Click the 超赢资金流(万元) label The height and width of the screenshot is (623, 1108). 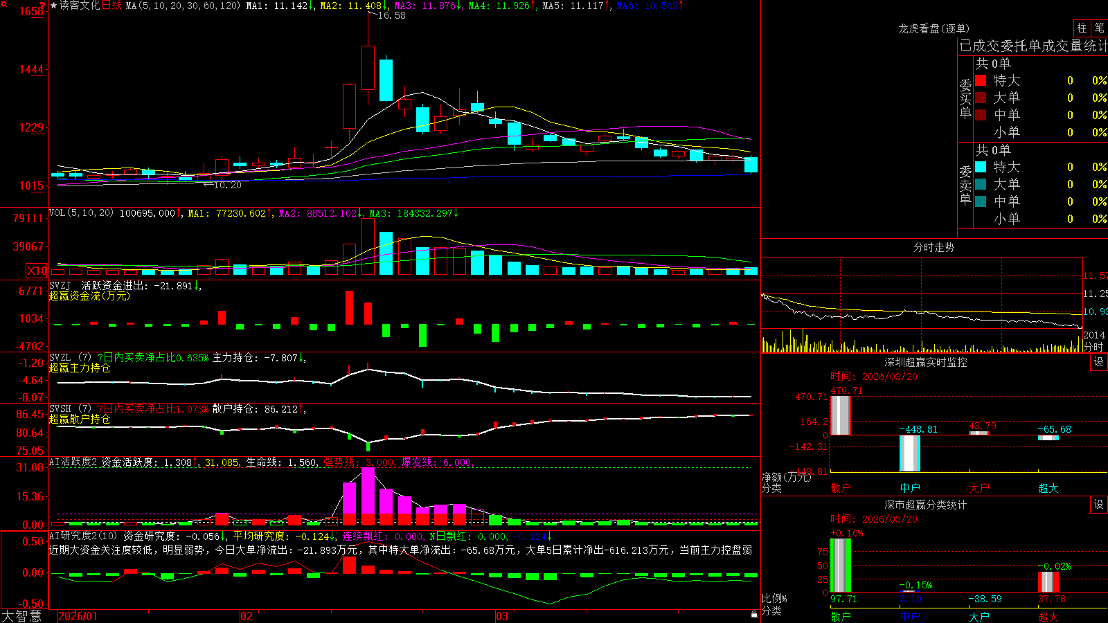(x=89, y=296)
